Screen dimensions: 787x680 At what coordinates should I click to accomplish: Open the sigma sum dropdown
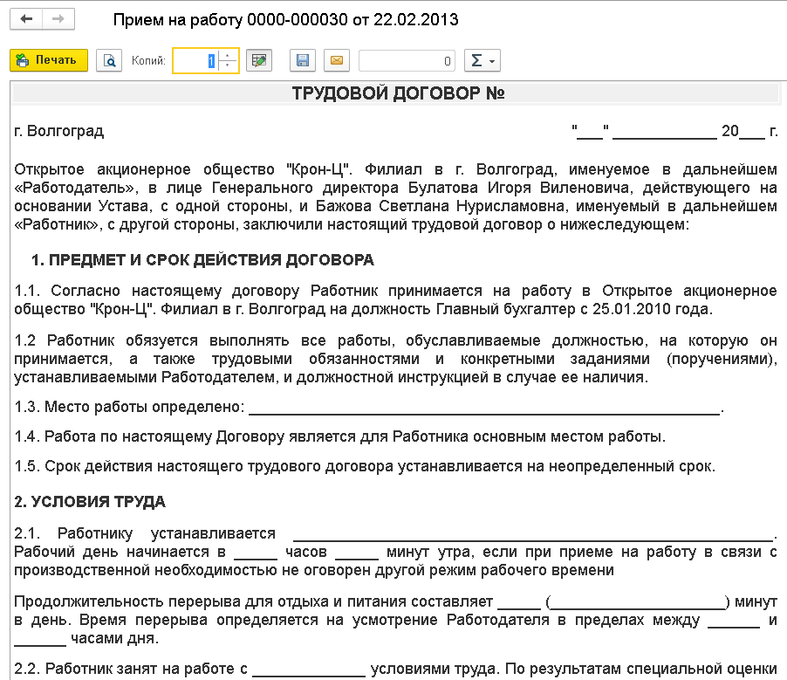pyautogui.click(x=482, y=61)
